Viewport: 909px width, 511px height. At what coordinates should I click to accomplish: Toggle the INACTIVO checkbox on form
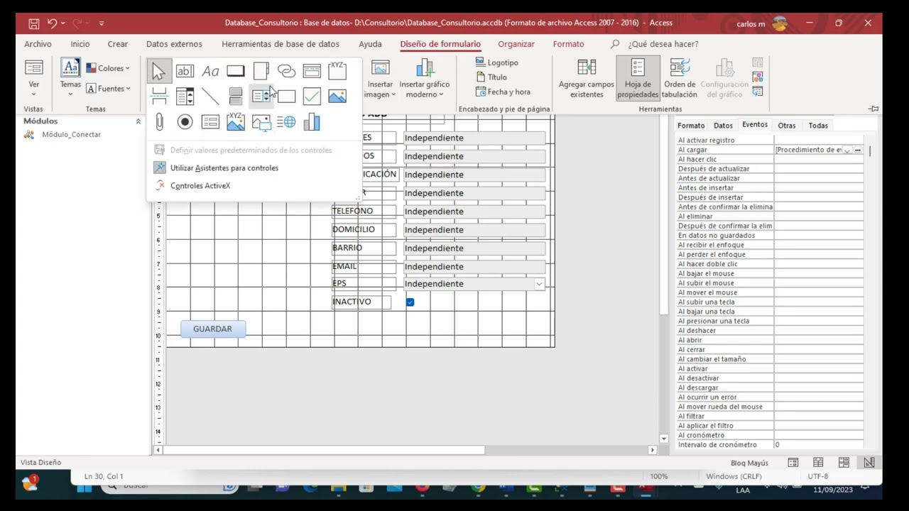coord(410,302)
